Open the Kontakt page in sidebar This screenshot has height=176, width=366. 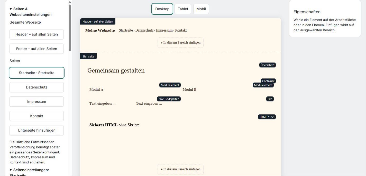[36, 116]
